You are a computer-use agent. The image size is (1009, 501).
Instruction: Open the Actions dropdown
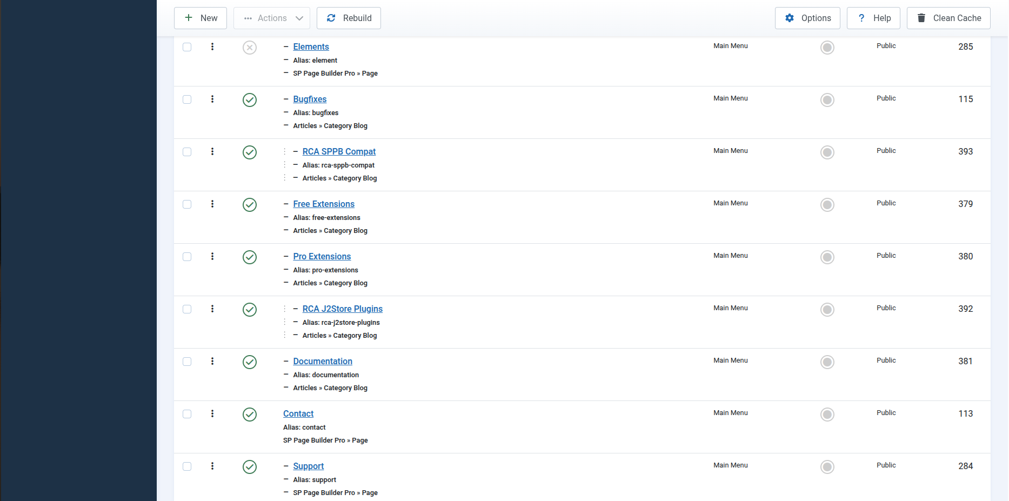272,18
